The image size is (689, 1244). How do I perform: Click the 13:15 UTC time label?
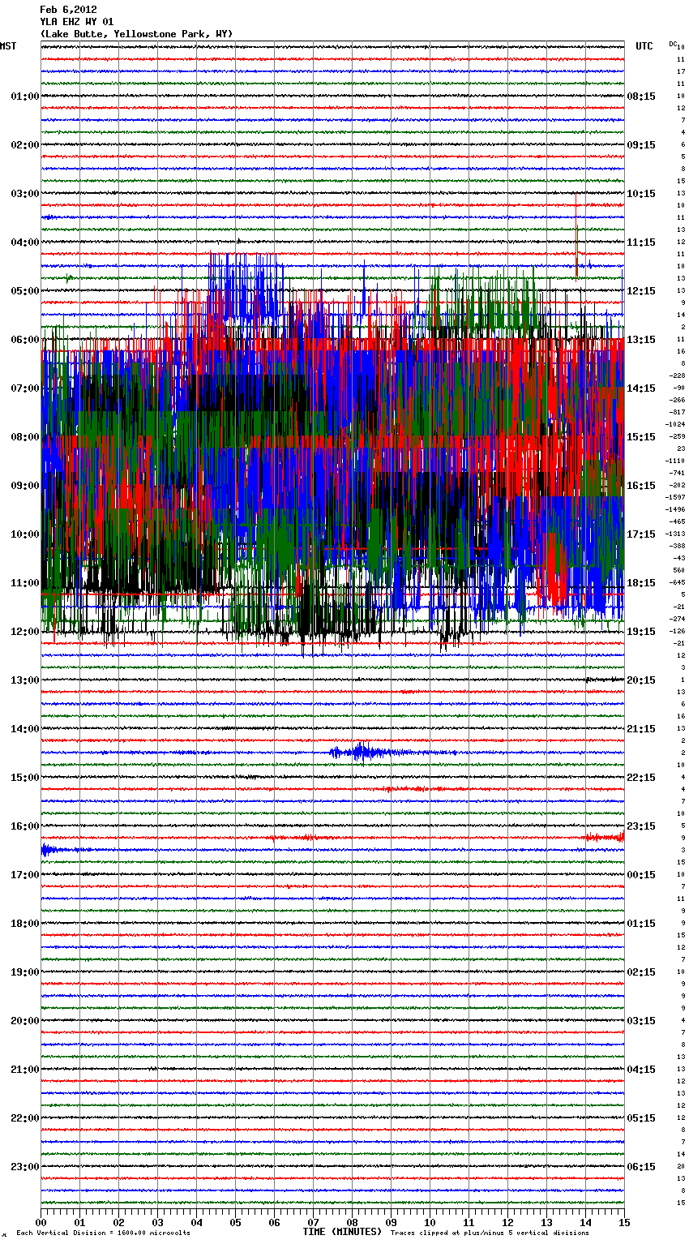pos(641,340)
